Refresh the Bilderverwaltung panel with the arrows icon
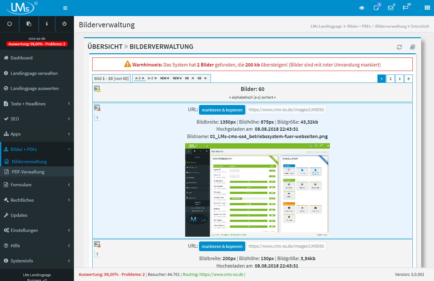434x281 pixels. tap(399, 47)
